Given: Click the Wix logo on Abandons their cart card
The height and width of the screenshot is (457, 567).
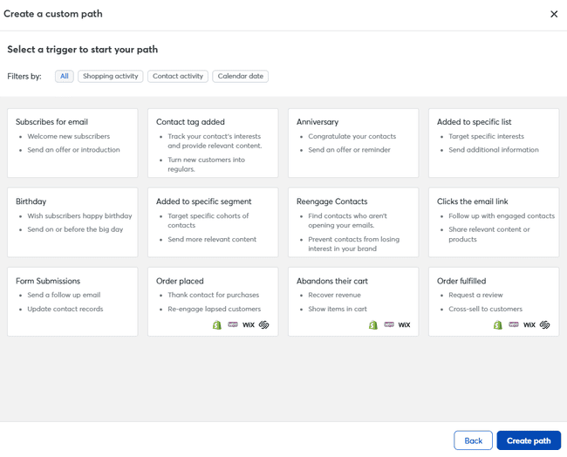Looking at the screenshot, I should coord(404,324).
